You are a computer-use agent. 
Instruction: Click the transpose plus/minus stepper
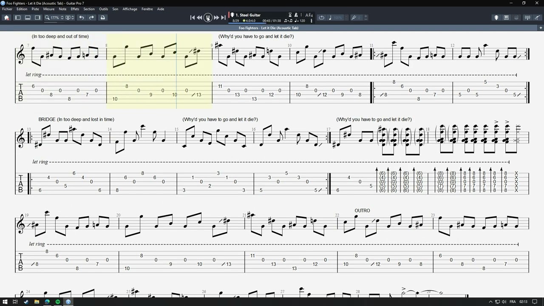[x=365, y=17]
